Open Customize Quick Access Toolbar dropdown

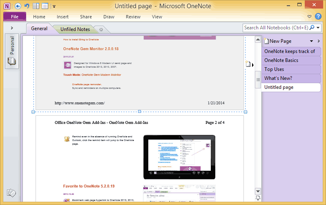click(54, 7)
